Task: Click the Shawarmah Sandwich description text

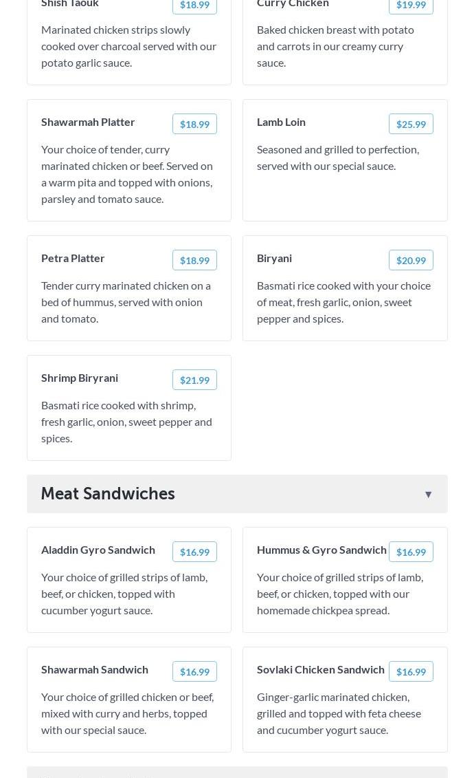Action: (128, 713)
